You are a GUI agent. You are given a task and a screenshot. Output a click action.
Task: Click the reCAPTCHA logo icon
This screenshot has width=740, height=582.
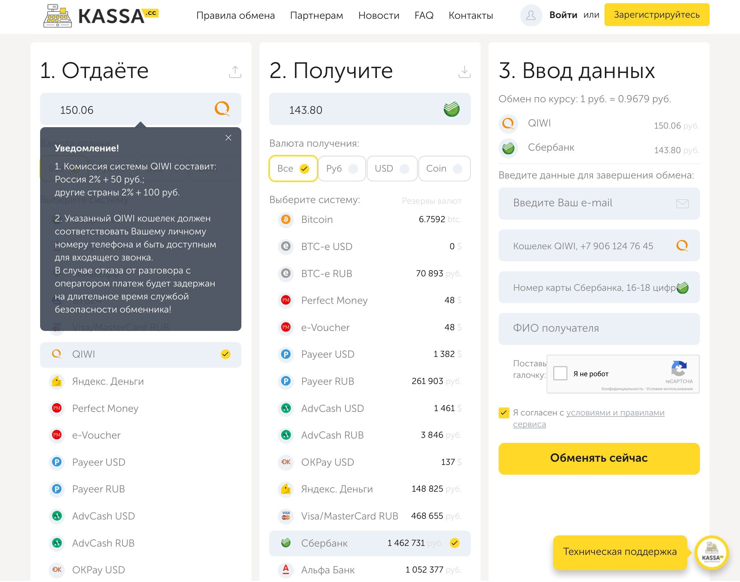[679, 368]
